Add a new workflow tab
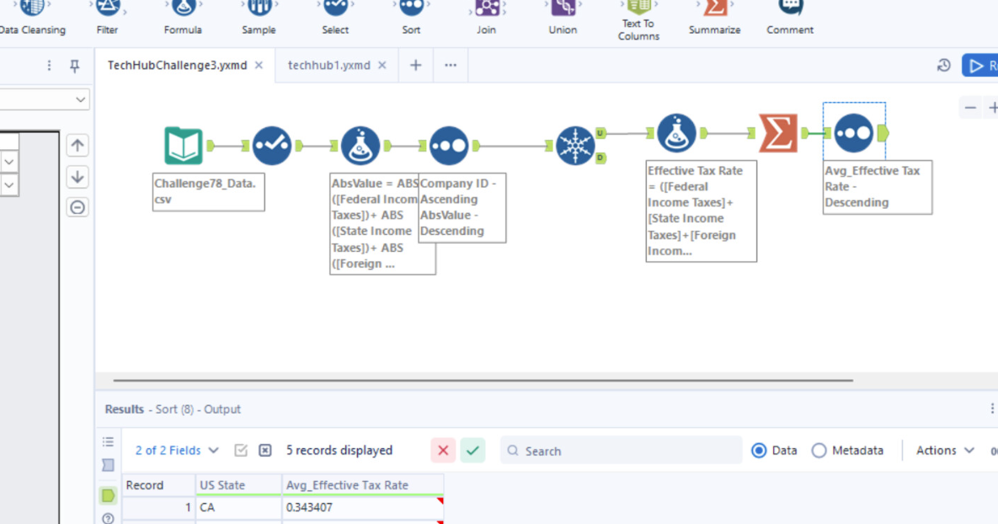This screenshot has height=524, width=998. 415,65
